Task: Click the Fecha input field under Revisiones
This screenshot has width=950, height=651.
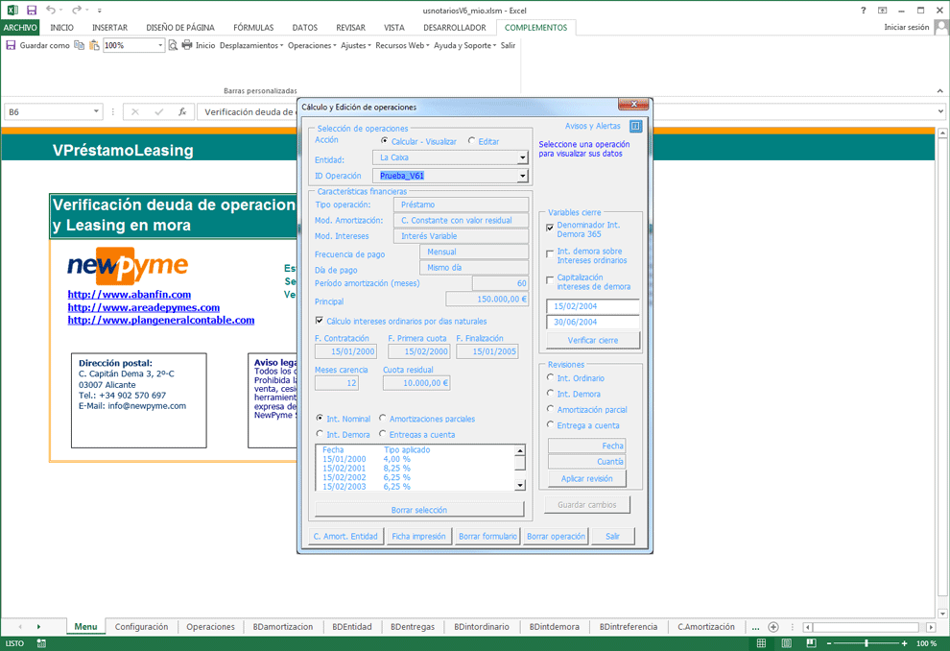Action: [x=587, y=446]
